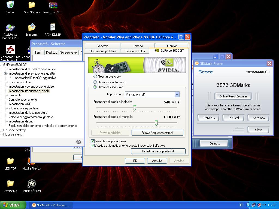Image resolution: width=279 pixels, height=209 pixels.
Task: Click Save as... in 3DMark Score
Action: click(259, 118)
